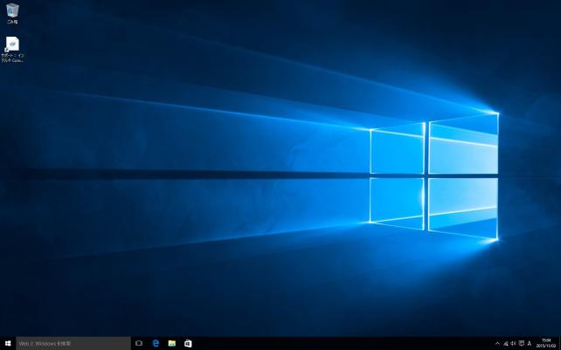Open the network status tray icon

(x=506, y=344)
